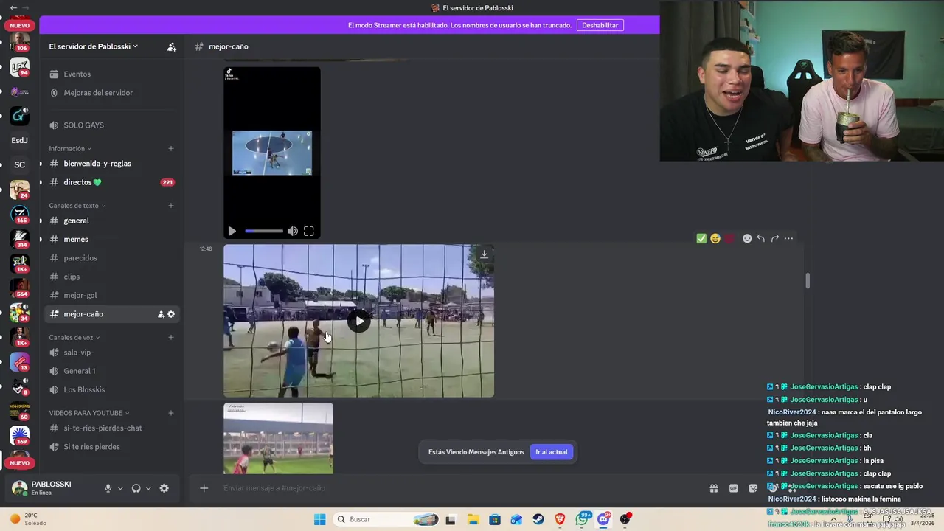This screenshot has height=531, width=944.
Task: Open the gift icon in message bar
Action: click(714, 488)
